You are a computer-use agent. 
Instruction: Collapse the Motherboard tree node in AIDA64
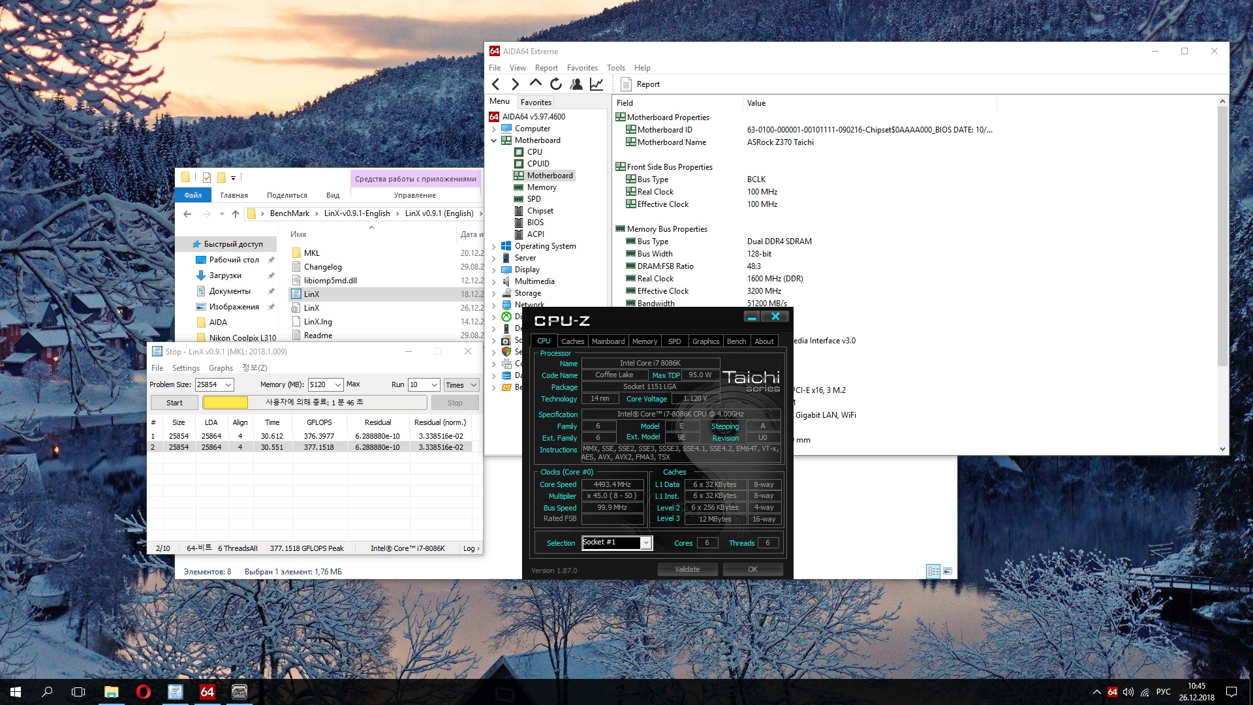494,140
